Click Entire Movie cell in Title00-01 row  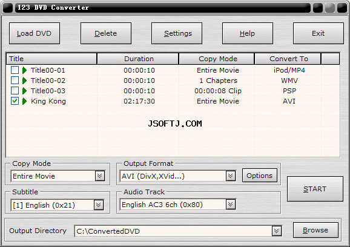(218, 70)
